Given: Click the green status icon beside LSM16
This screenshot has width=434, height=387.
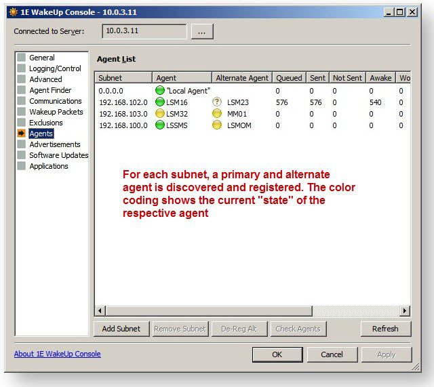Looking at the screenshot, I should (160, 102).
